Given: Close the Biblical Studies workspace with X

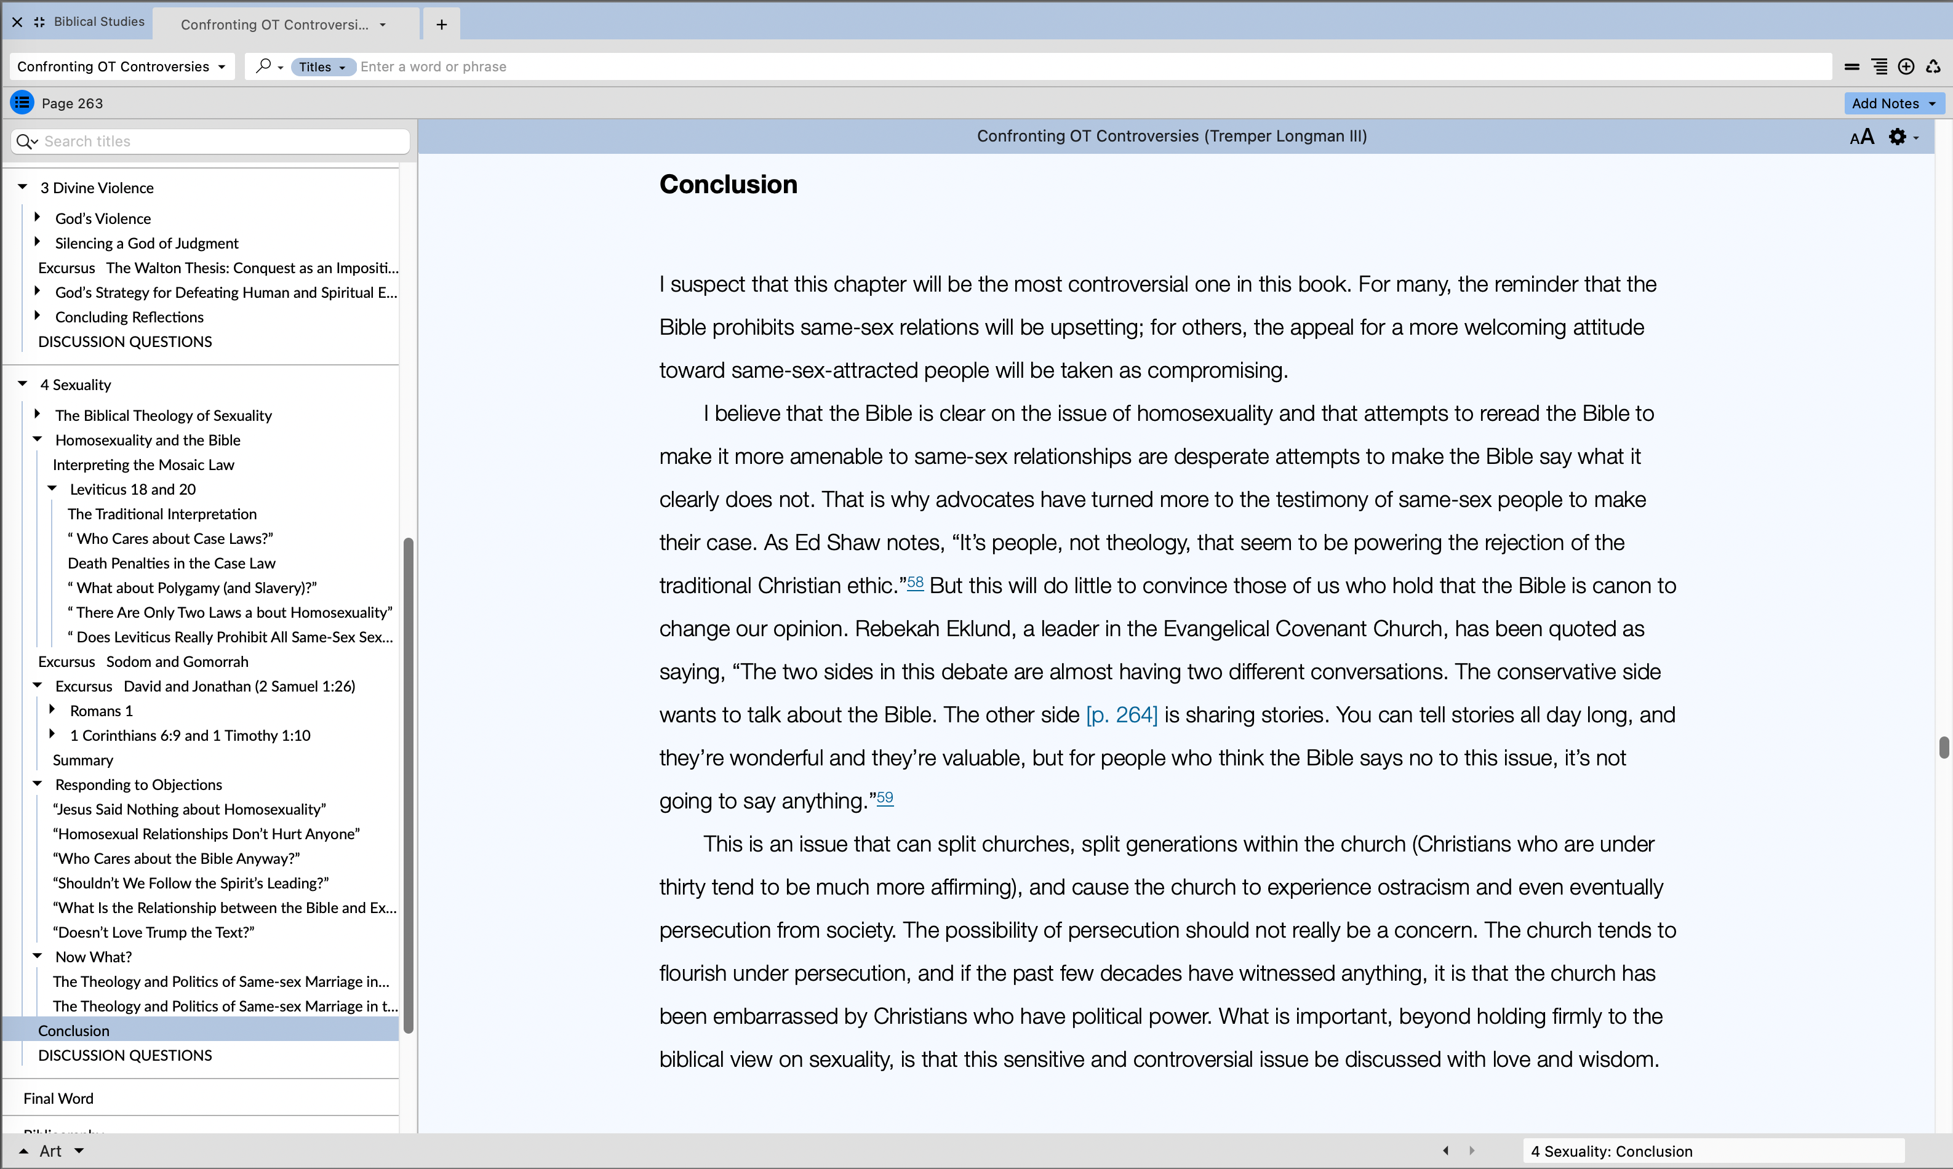Looking at the screenshot, I should tap(17, 22).
